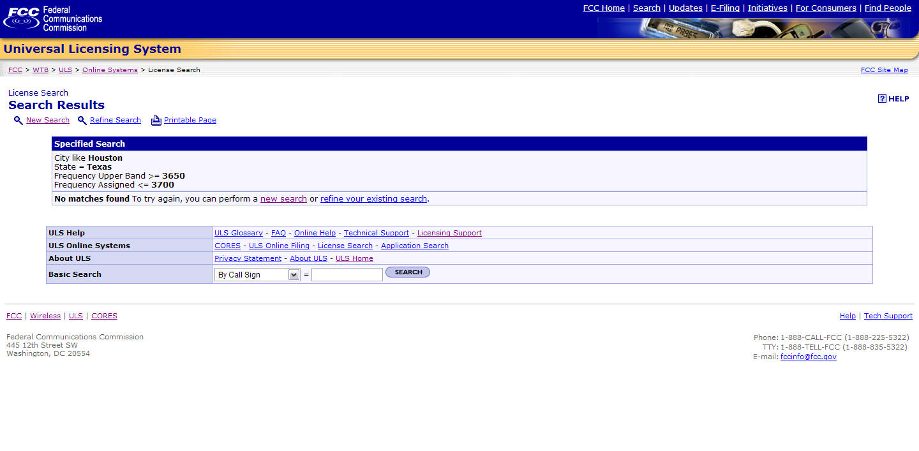This screenshot has width=919, height=451.
Task: Click the footer FCC link
Action: coord(14,316)
